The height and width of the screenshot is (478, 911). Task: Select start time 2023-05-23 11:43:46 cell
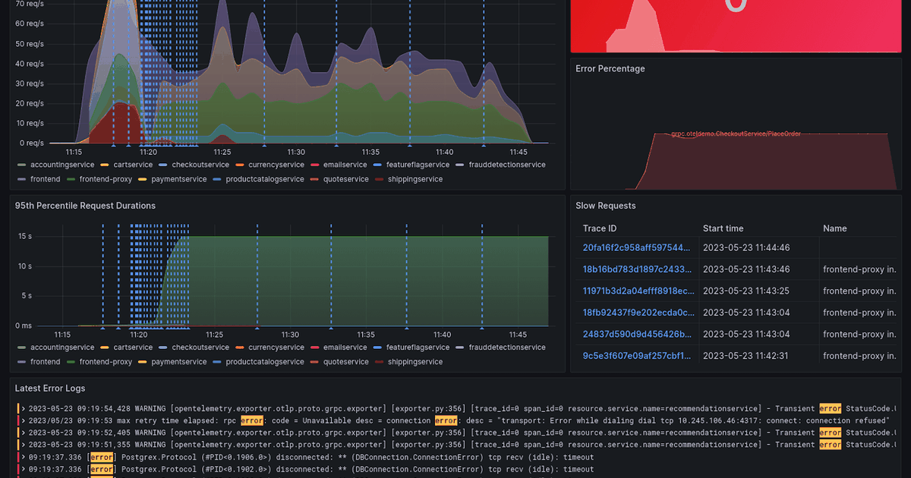coord(746,269)
